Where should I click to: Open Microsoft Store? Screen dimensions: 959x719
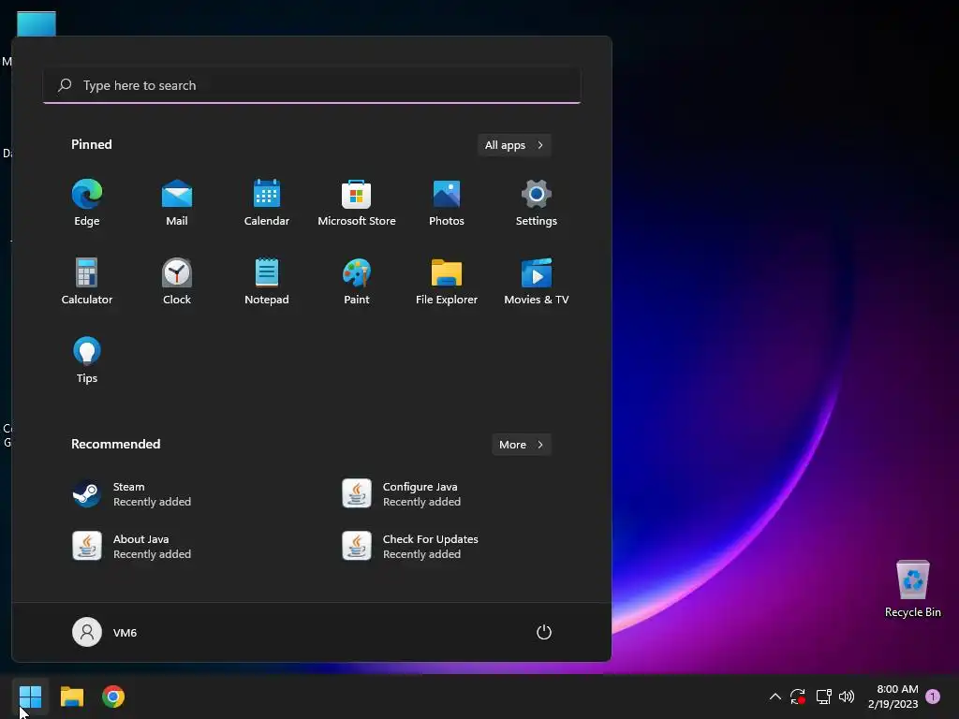[357, 203]
